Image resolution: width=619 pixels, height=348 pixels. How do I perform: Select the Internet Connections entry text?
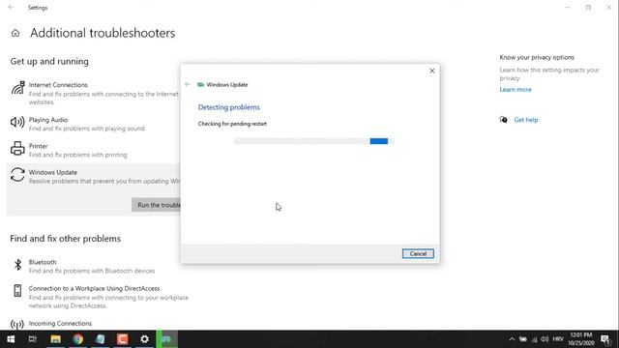58,85
